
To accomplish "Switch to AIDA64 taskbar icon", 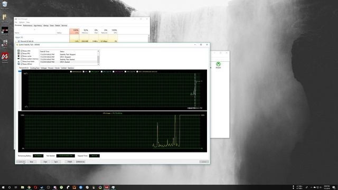I will (x=107, y=187).
